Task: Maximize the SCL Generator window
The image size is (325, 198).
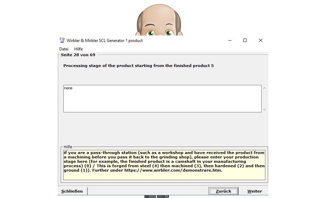Action: click(x=245, y=40)
